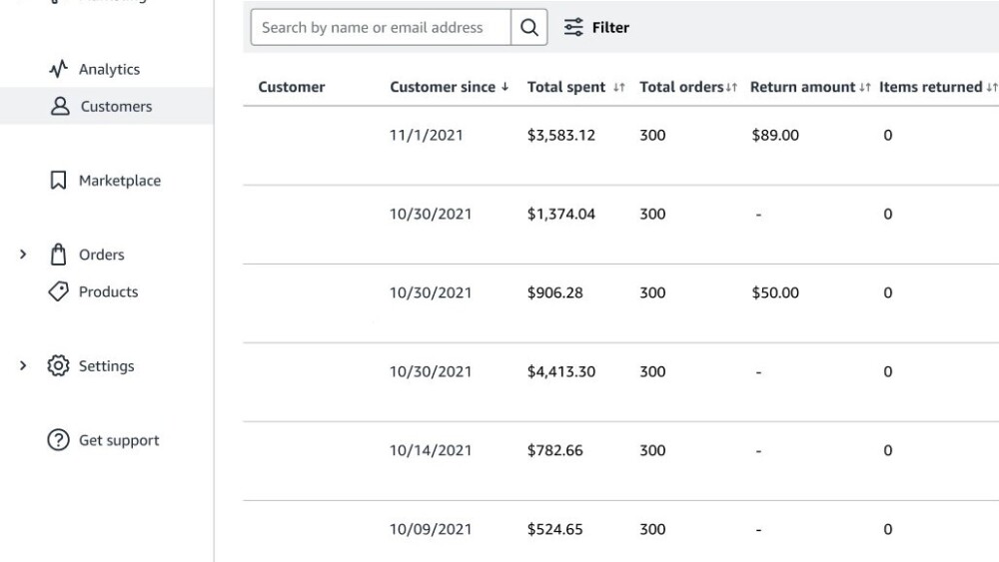The width and height of the screenshot is (999, 562).
Task: Open Marketplace from the sidebar
Action: click(120, 181)
